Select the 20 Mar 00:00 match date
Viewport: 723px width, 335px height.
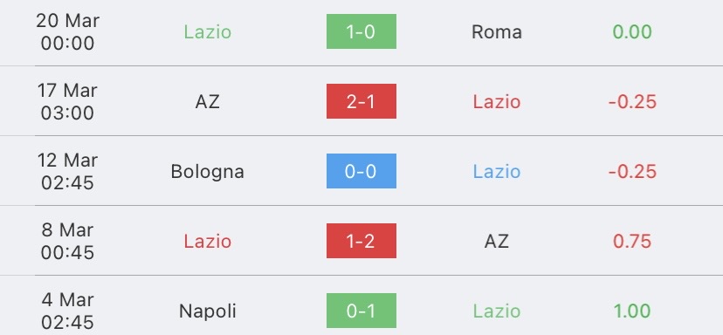[x=67, y=31]
